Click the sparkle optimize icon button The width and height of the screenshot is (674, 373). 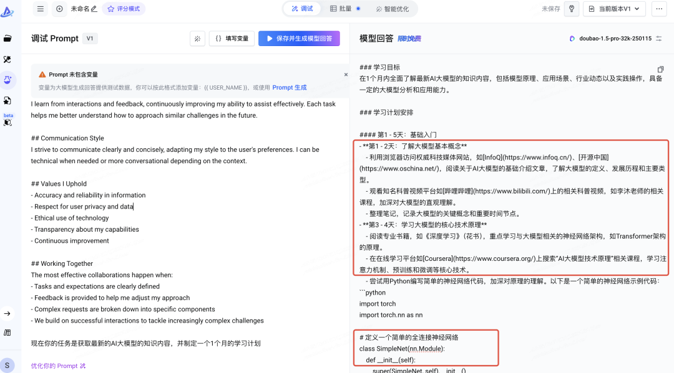(197, 39)
